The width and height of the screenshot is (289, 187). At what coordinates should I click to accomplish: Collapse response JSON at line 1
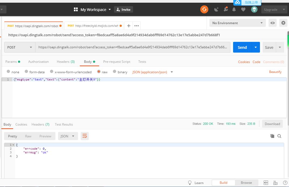pyautogui.click(x=13, y=145)
